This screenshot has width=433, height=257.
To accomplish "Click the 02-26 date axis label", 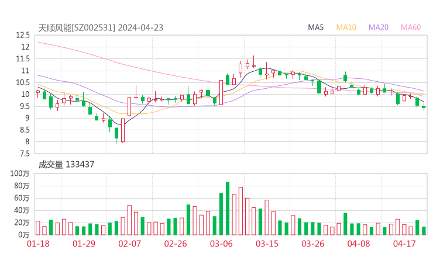I will (176, 244).
